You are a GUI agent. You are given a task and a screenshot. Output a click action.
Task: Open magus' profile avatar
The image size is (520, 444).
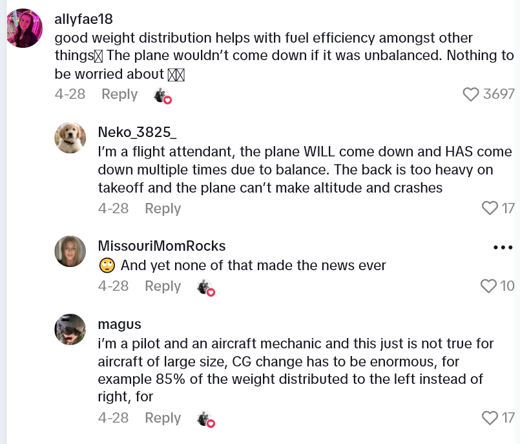(70, 330)
